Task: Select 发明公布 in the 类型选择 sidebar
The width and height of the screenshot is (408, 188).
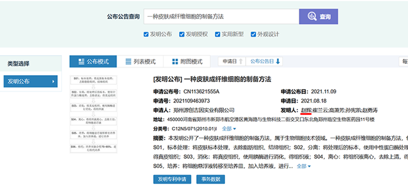Action: click(30, 82)
